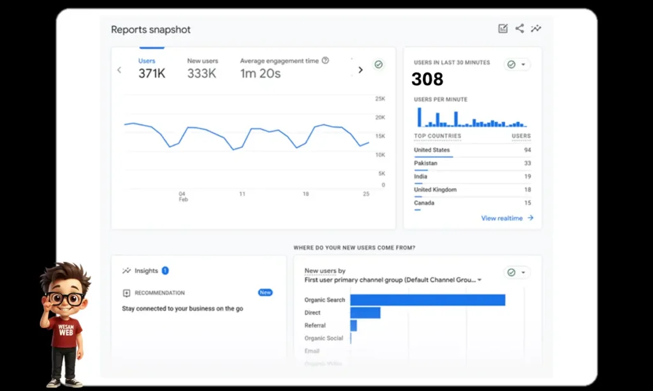Click the Share this report icon

(519, 28)
